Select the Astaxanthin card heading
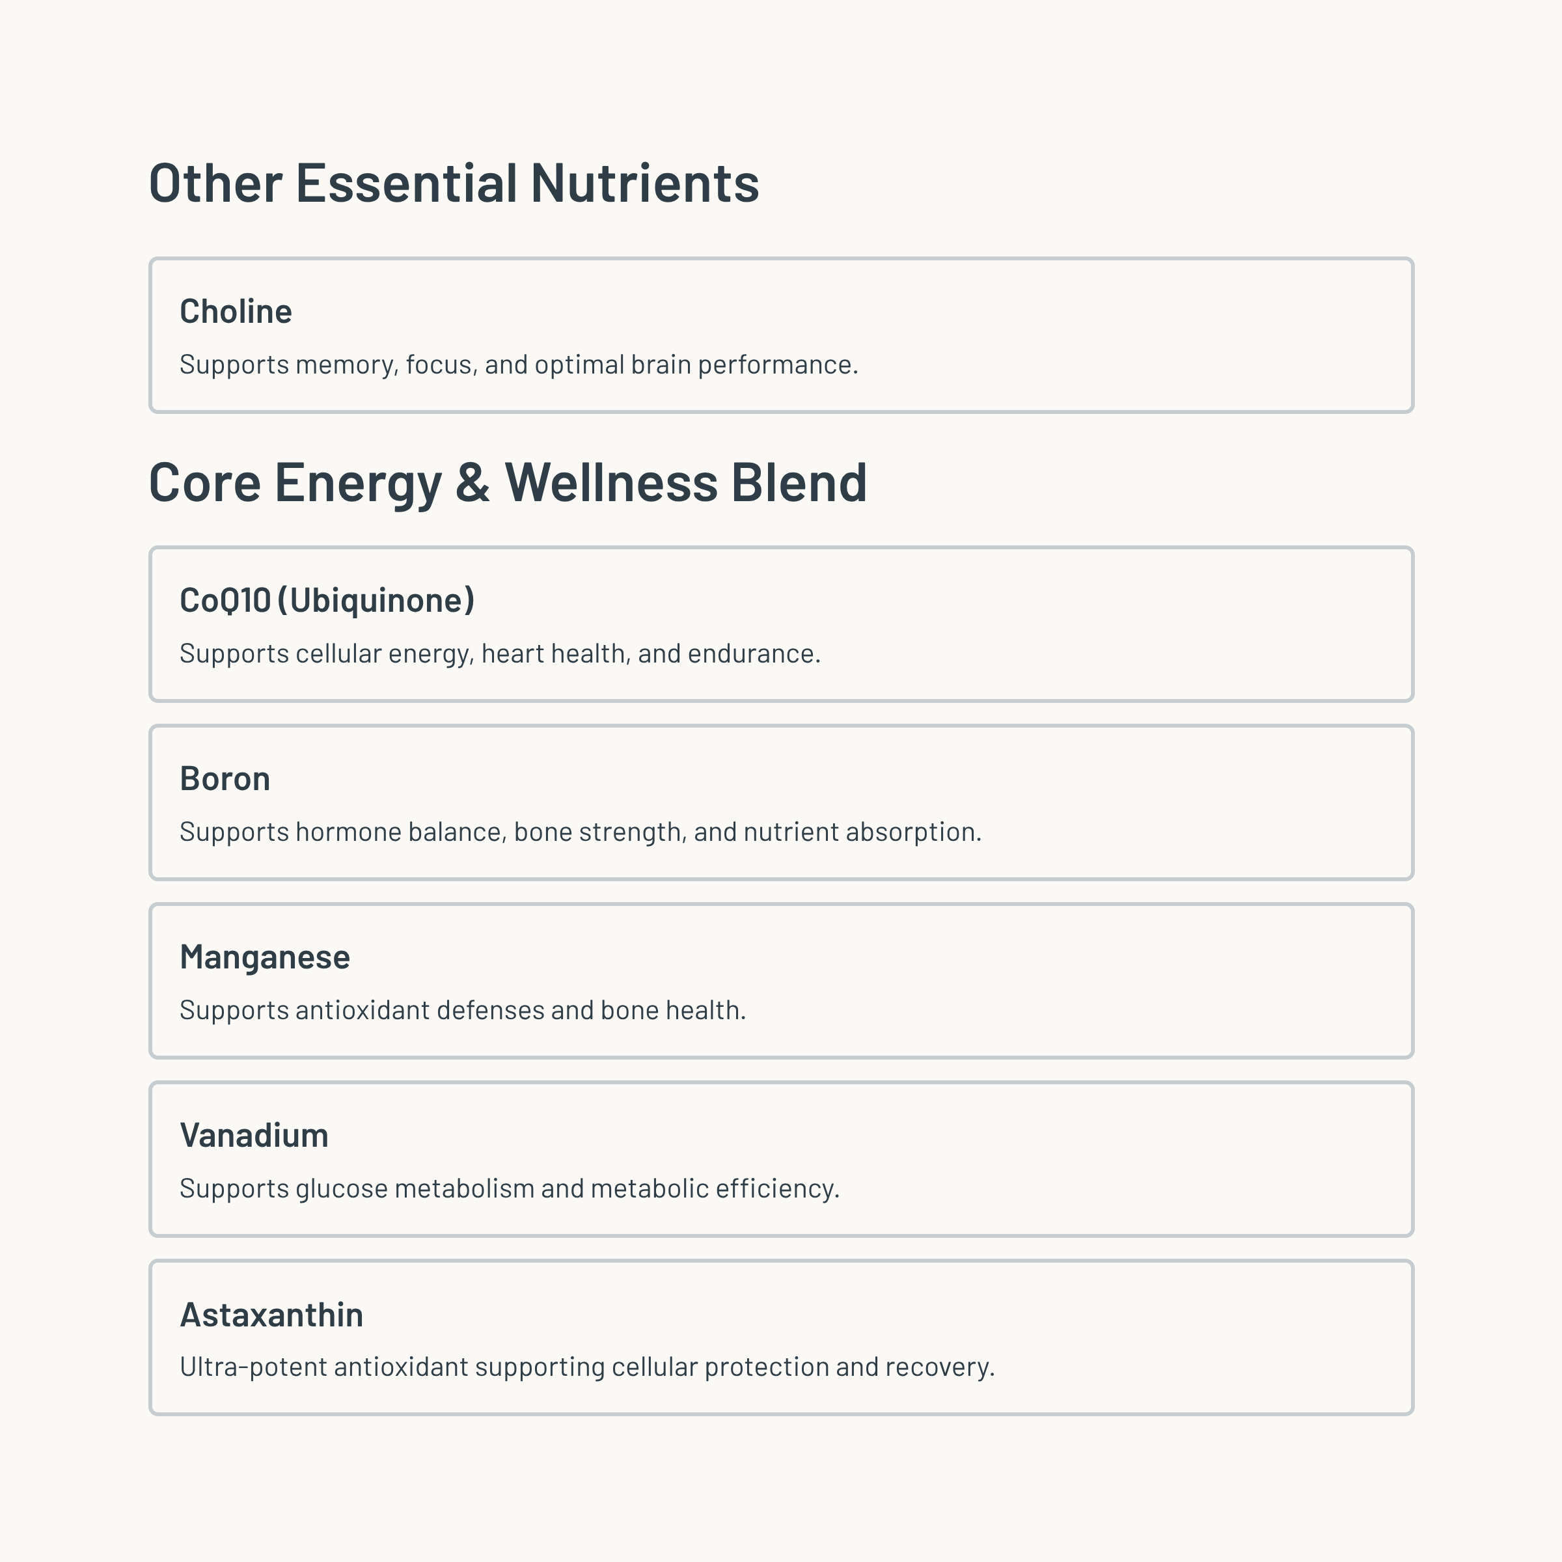 pos(271,1314)
